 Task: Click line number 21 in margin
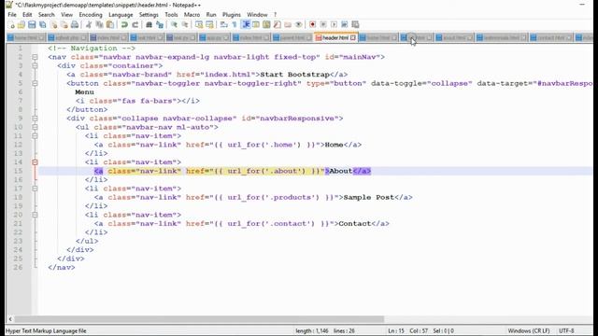[x=18, y=224]
